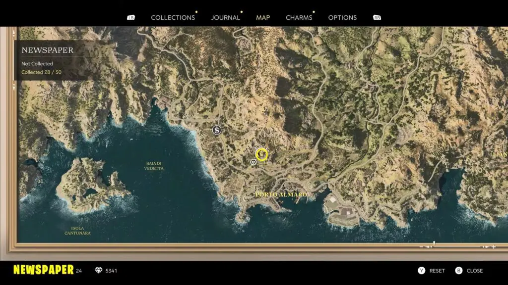The width and height of the screenshot is (508, 285).
Task: Open the Charms tab
Action: 299,17
